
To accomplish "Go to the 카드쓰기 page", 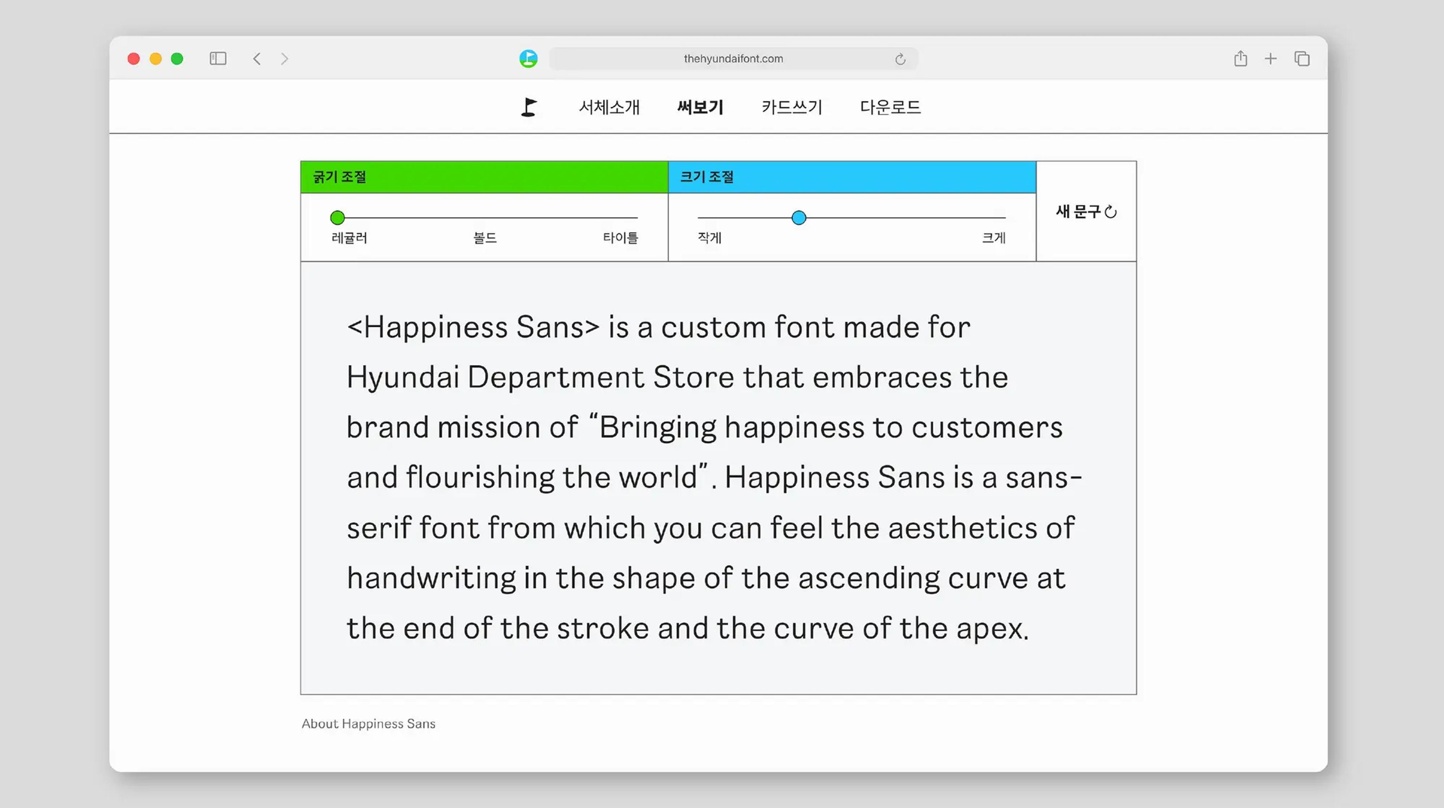I will (792, 107).
